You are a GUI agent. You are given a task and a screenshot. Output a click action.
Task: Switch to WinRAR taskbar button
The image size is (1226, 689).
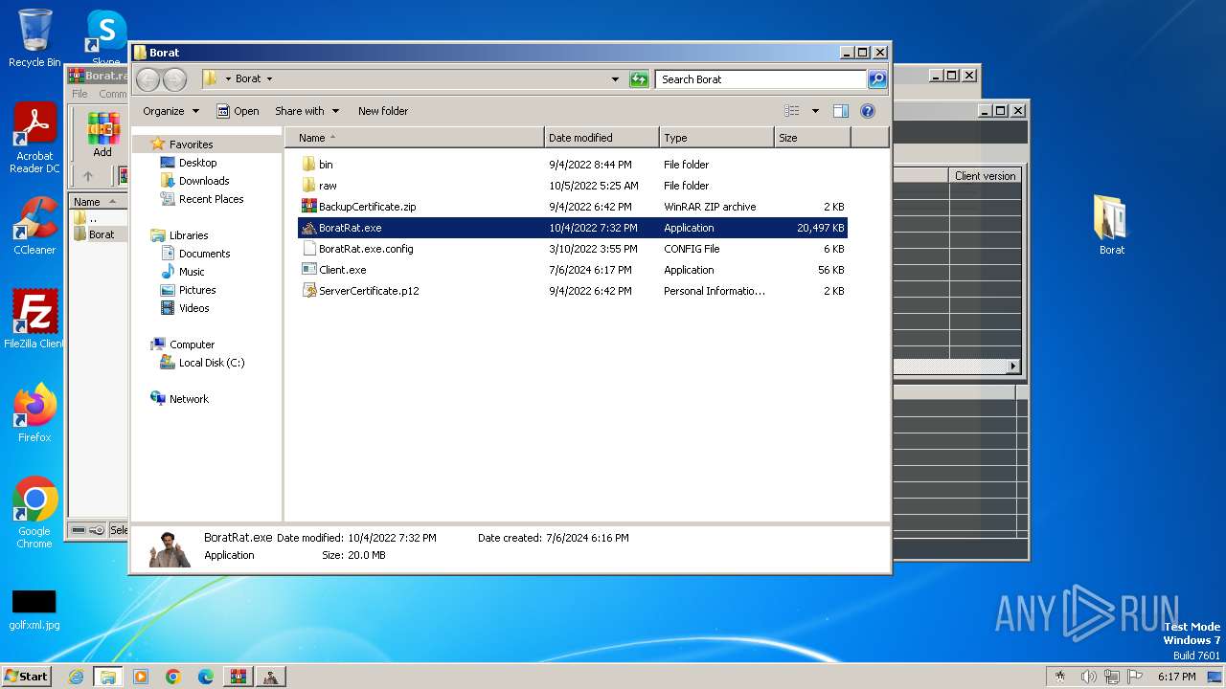[x=238, y=677]
